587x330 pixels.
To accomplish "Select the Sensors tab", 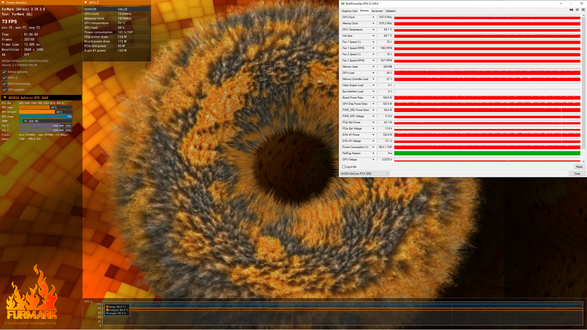I will point(364,11).
